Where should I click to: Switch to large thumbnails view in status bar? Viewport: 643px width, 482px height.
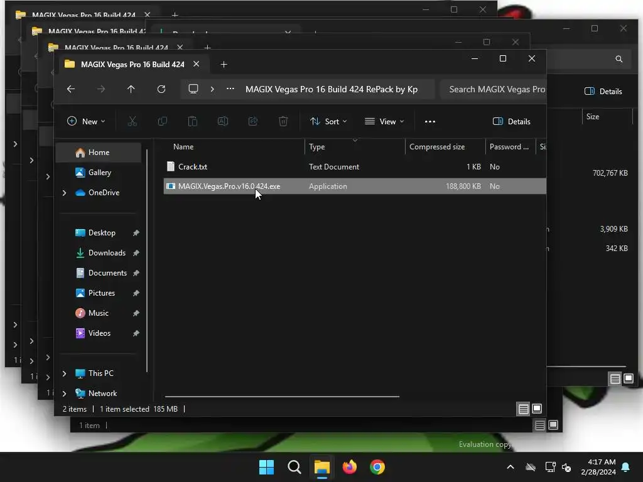click(537, 409)
